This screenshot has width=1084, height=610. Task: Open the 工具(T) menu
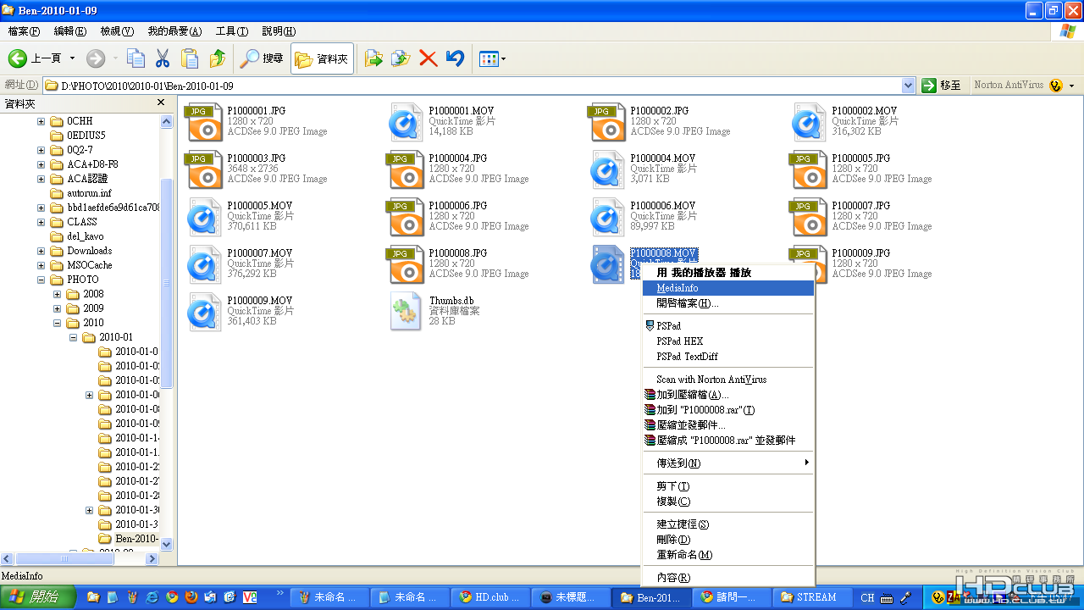[232, 31]
